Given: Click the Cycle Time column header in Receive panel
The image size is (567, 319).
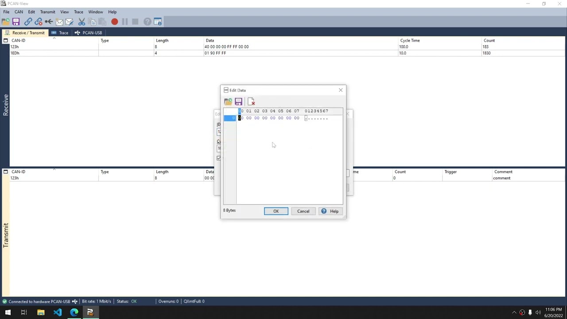Looking at the screenshot, I should coord(410,40).
